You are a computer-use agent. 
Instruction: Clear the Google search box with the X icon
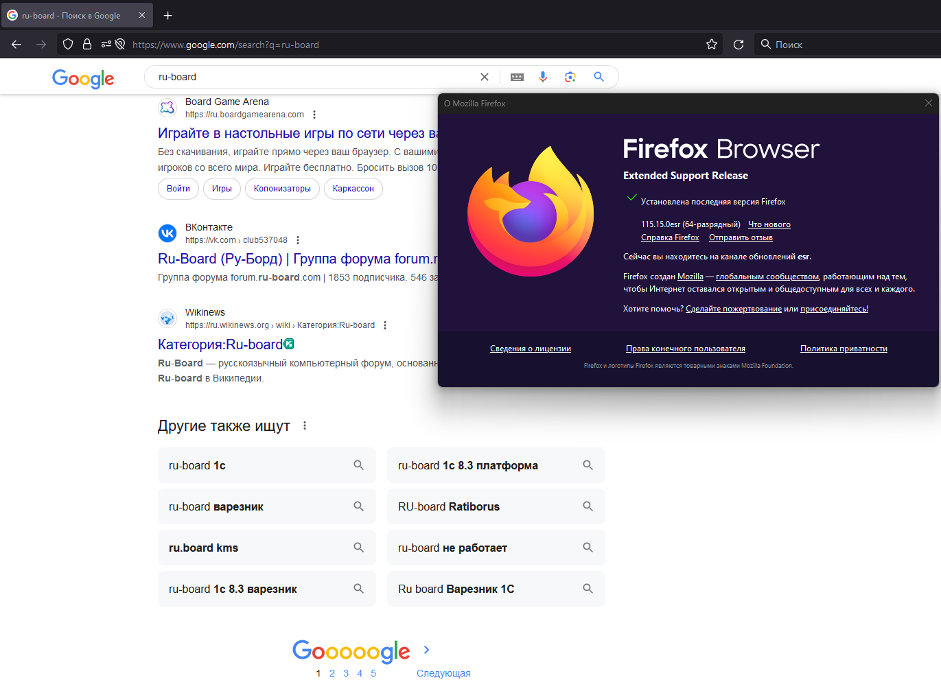point(485,77)
